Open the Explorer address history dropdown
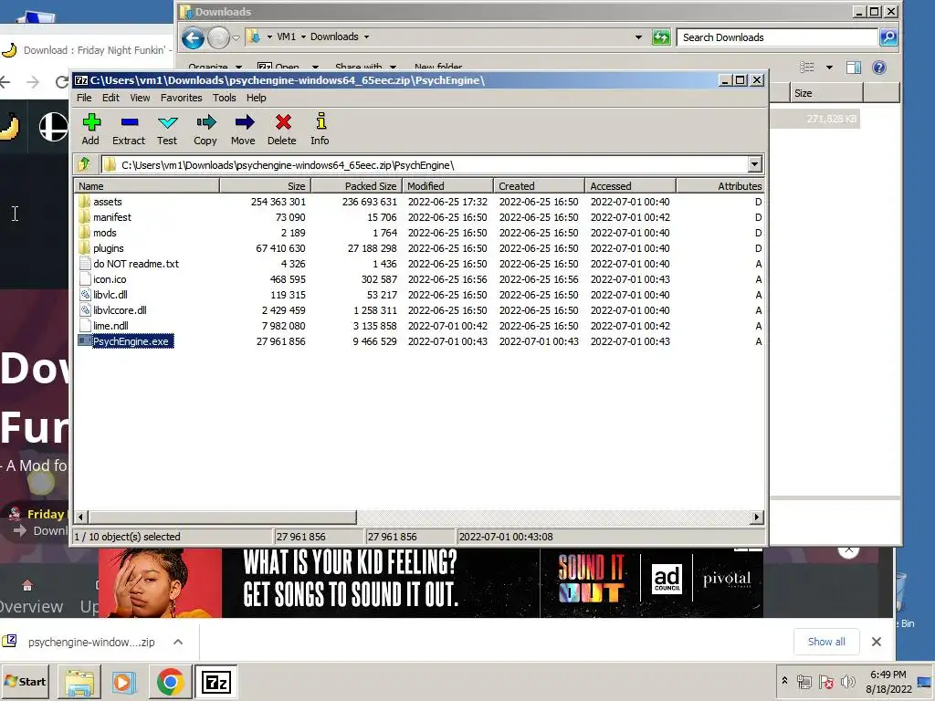The height and width of the screenshot is (701, 935). coord(638,37)
